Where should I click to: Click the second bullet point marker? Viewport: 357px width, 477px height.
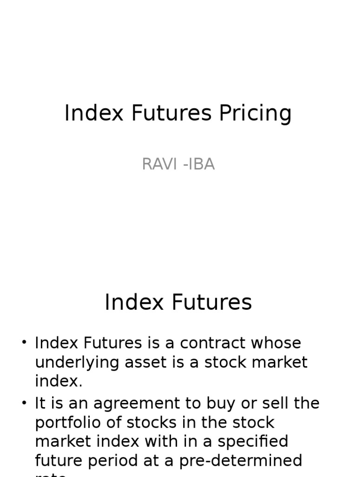[24, 403]
